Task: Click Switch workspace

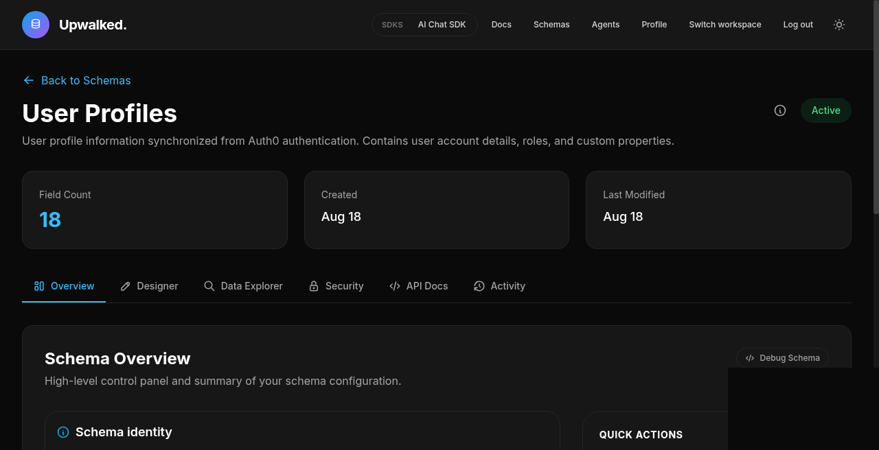Action: coord(725,25)
